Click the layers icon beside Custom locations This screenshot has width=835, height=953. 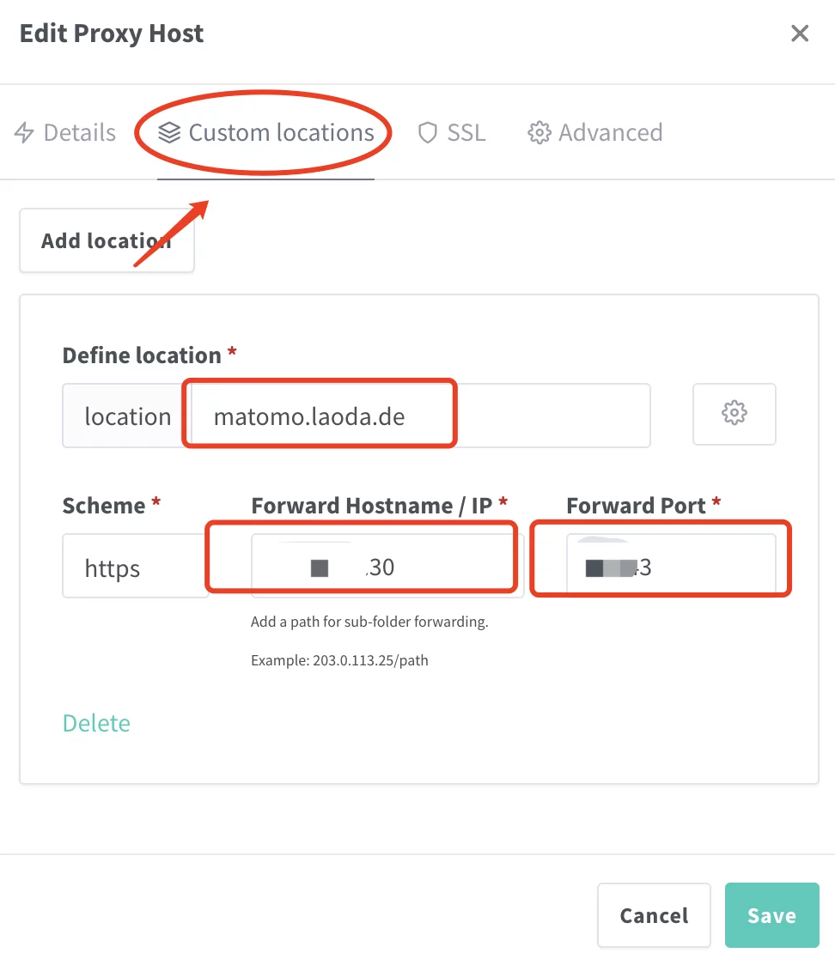point(169,133)
